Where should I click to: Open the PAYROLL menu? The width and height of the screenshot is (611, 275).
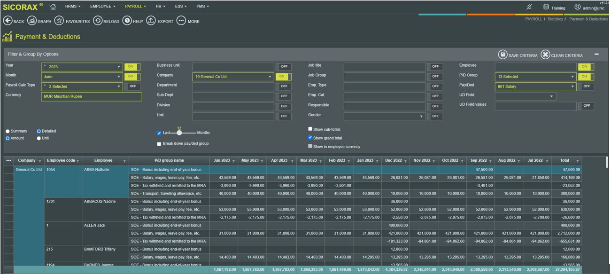(x=135, y=7)
